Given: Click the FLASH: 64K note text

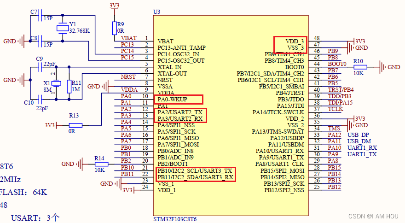Looking at the screenshot, I should coord(23,192).
